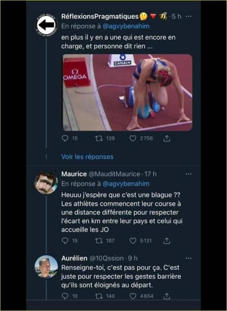Like Maurice's tweet showing 5131 likes
Viewport: 227px width, 311px height.
(x=133, y=241)
